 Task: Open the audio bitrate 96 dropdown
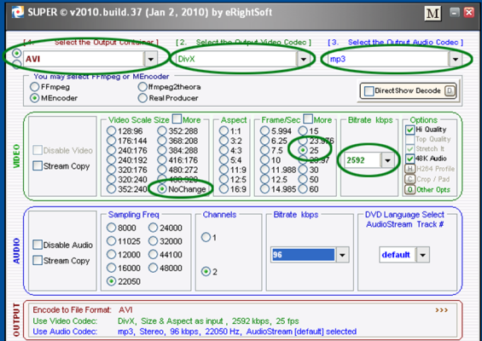[x=342, y=255]
